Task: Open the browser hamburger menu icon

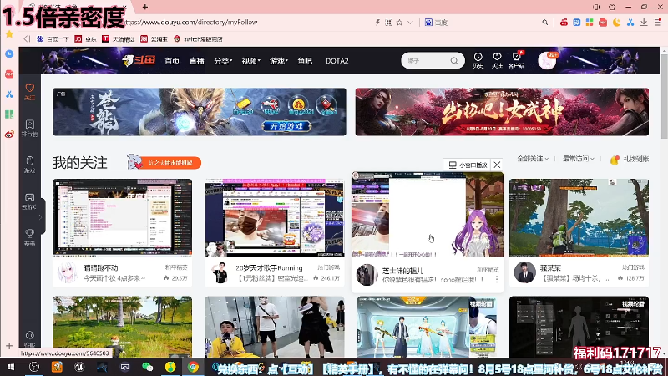Action: 658,23
